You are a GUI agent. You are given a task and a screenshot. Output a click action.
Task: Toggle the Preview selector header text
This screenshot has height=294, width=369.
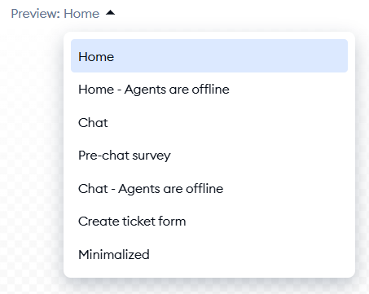click(x=55, y=14)
